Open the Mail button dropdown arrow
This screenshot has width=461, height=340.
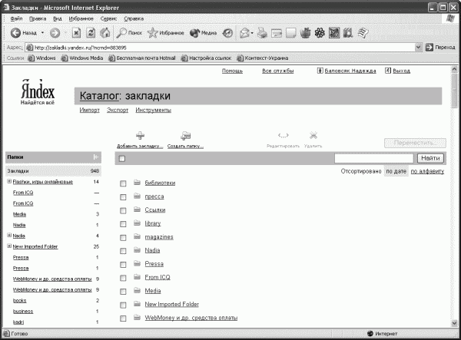[x=252, y=33]
